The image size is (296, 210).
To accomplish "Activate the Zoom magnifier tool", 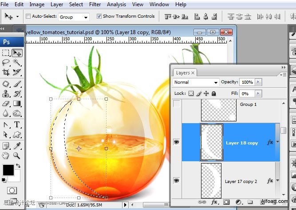I will pos(17,156).
